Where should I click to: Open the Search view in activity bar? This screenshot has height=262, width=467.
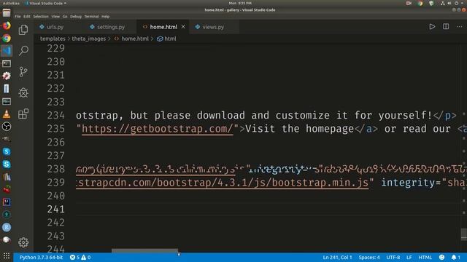coord(23,50)
